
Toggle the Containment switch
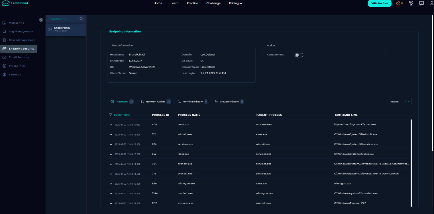[299, 55]
